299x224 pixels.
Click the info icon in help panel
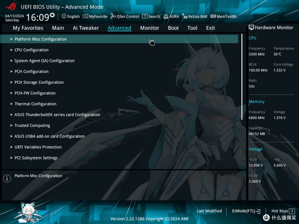(7, 178)
